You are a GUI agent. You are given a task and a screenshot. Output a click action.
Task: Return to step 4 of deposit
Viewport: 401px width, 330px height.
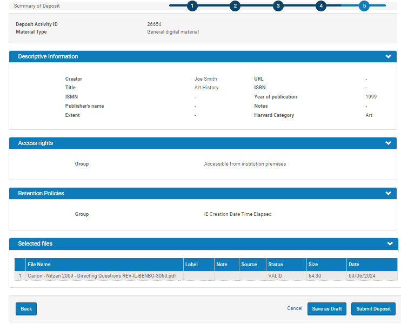pyautogui.click(x=321, y=6)
